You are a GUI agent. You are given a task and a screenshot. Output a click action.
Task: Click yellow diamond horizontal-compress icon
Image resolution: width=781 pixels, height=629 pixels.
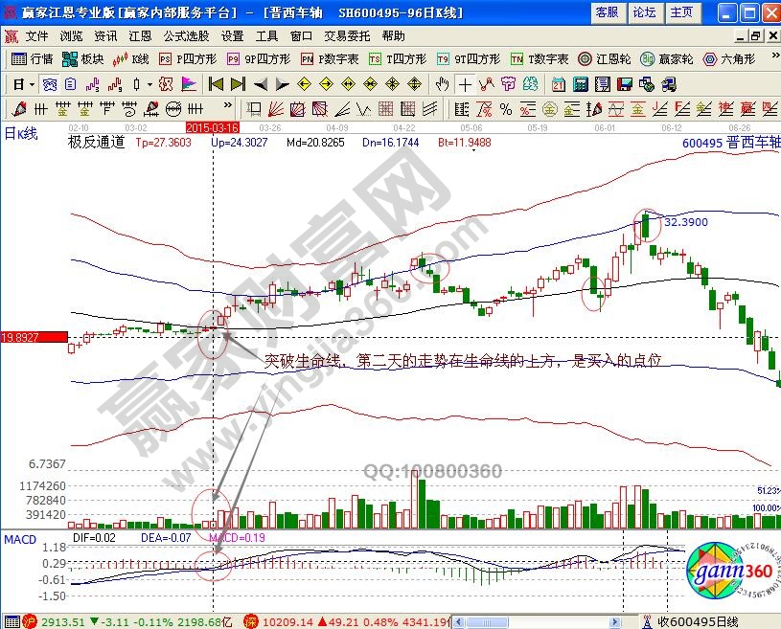coord(370,84)
